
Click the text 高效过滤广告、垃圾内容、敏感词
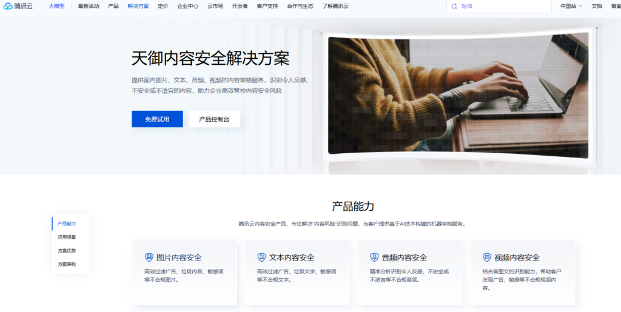184,271
